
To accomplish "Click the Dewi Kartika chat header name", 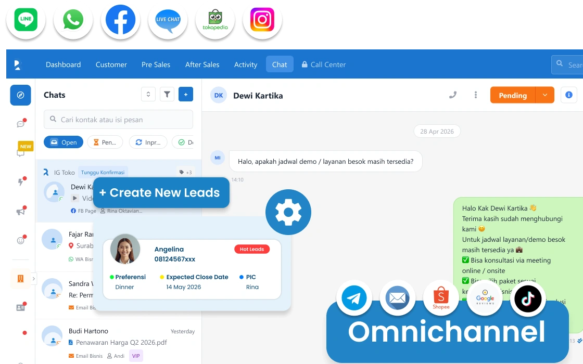I will coord(258,96).
